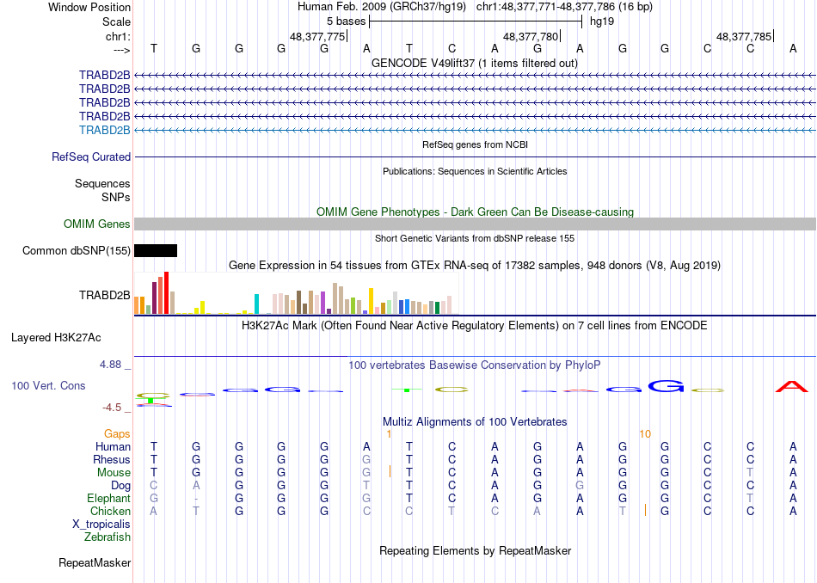817x583 pixels.
Task: Click the cyan bar in GTEx chart
Action: click(x=256, y=304)
